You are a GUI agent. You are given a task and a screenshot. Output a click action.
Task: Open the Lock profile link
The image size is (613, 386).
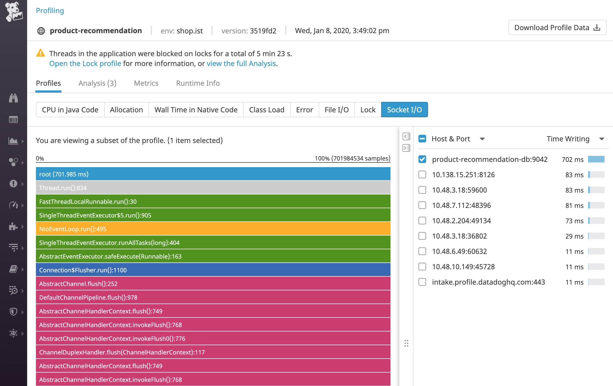pyautogui.click(x=85, y=64)
